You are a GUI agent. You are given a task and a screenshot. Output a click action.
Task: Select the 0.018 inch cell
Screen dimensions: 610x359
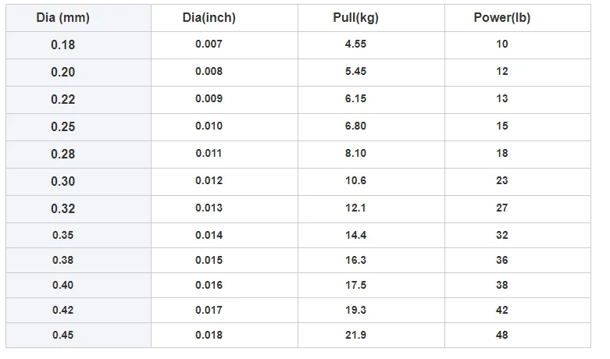[x=209, y=335]
